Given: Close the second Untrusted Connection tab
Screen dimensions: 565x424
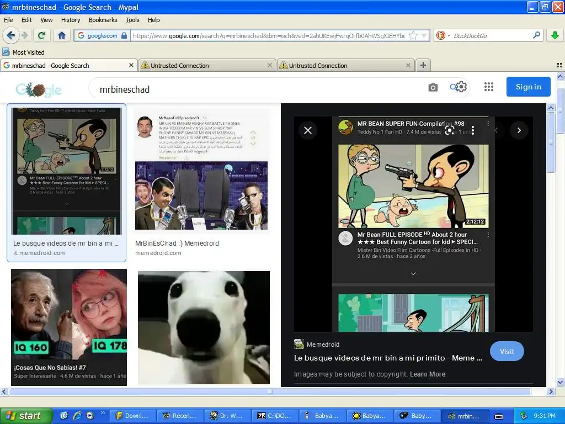Looking at the screenshot, I should pos(408,65).
